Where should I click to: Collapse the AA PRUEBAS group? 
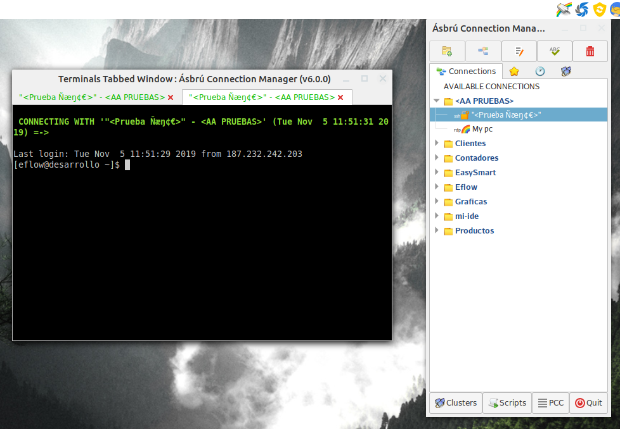[436, 100]
